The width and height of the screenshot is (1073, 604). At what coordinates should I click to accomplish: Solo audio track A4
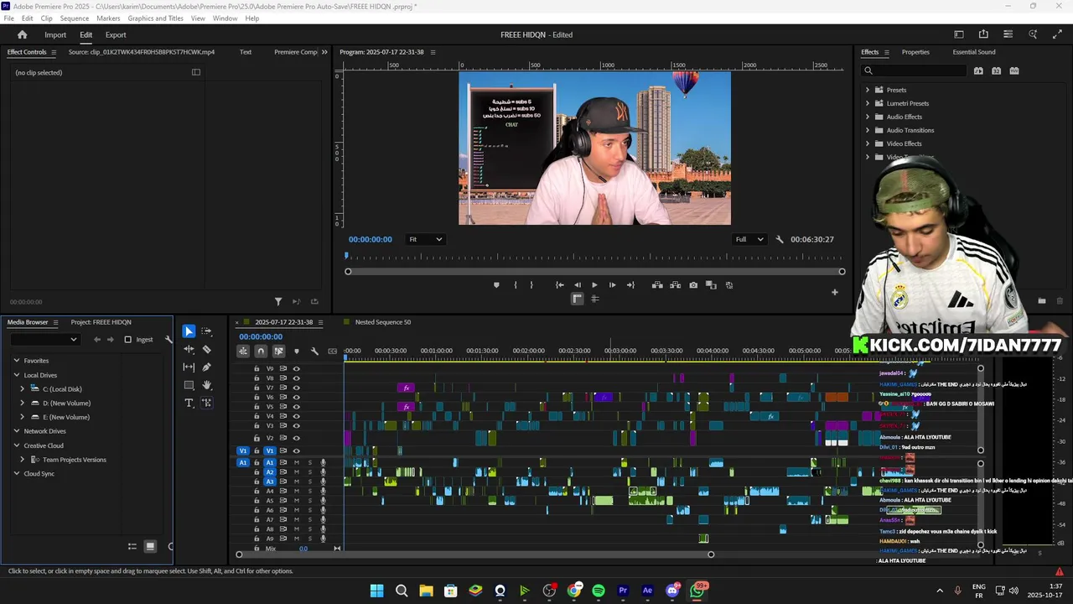pos(309,491)
